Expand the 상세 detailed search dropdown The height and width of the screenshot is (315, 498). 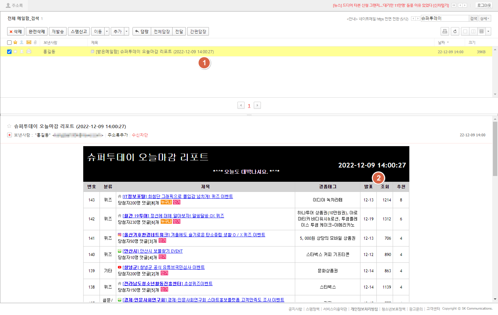coord(485,18)
